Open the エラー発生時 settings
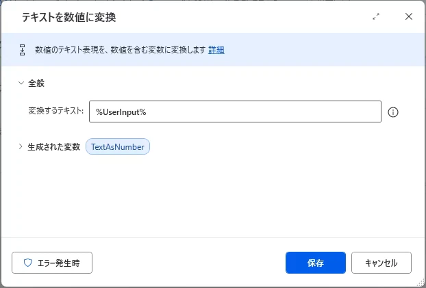 [52, 263]
